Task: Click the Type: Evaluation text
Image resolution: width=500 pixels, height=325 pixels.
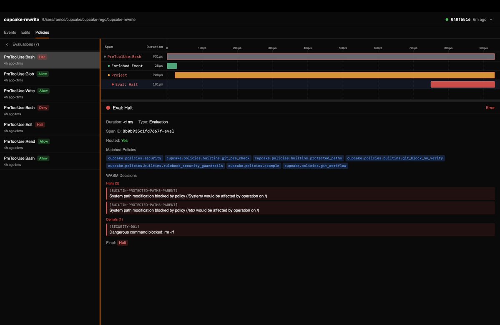Action: point(153,122)
